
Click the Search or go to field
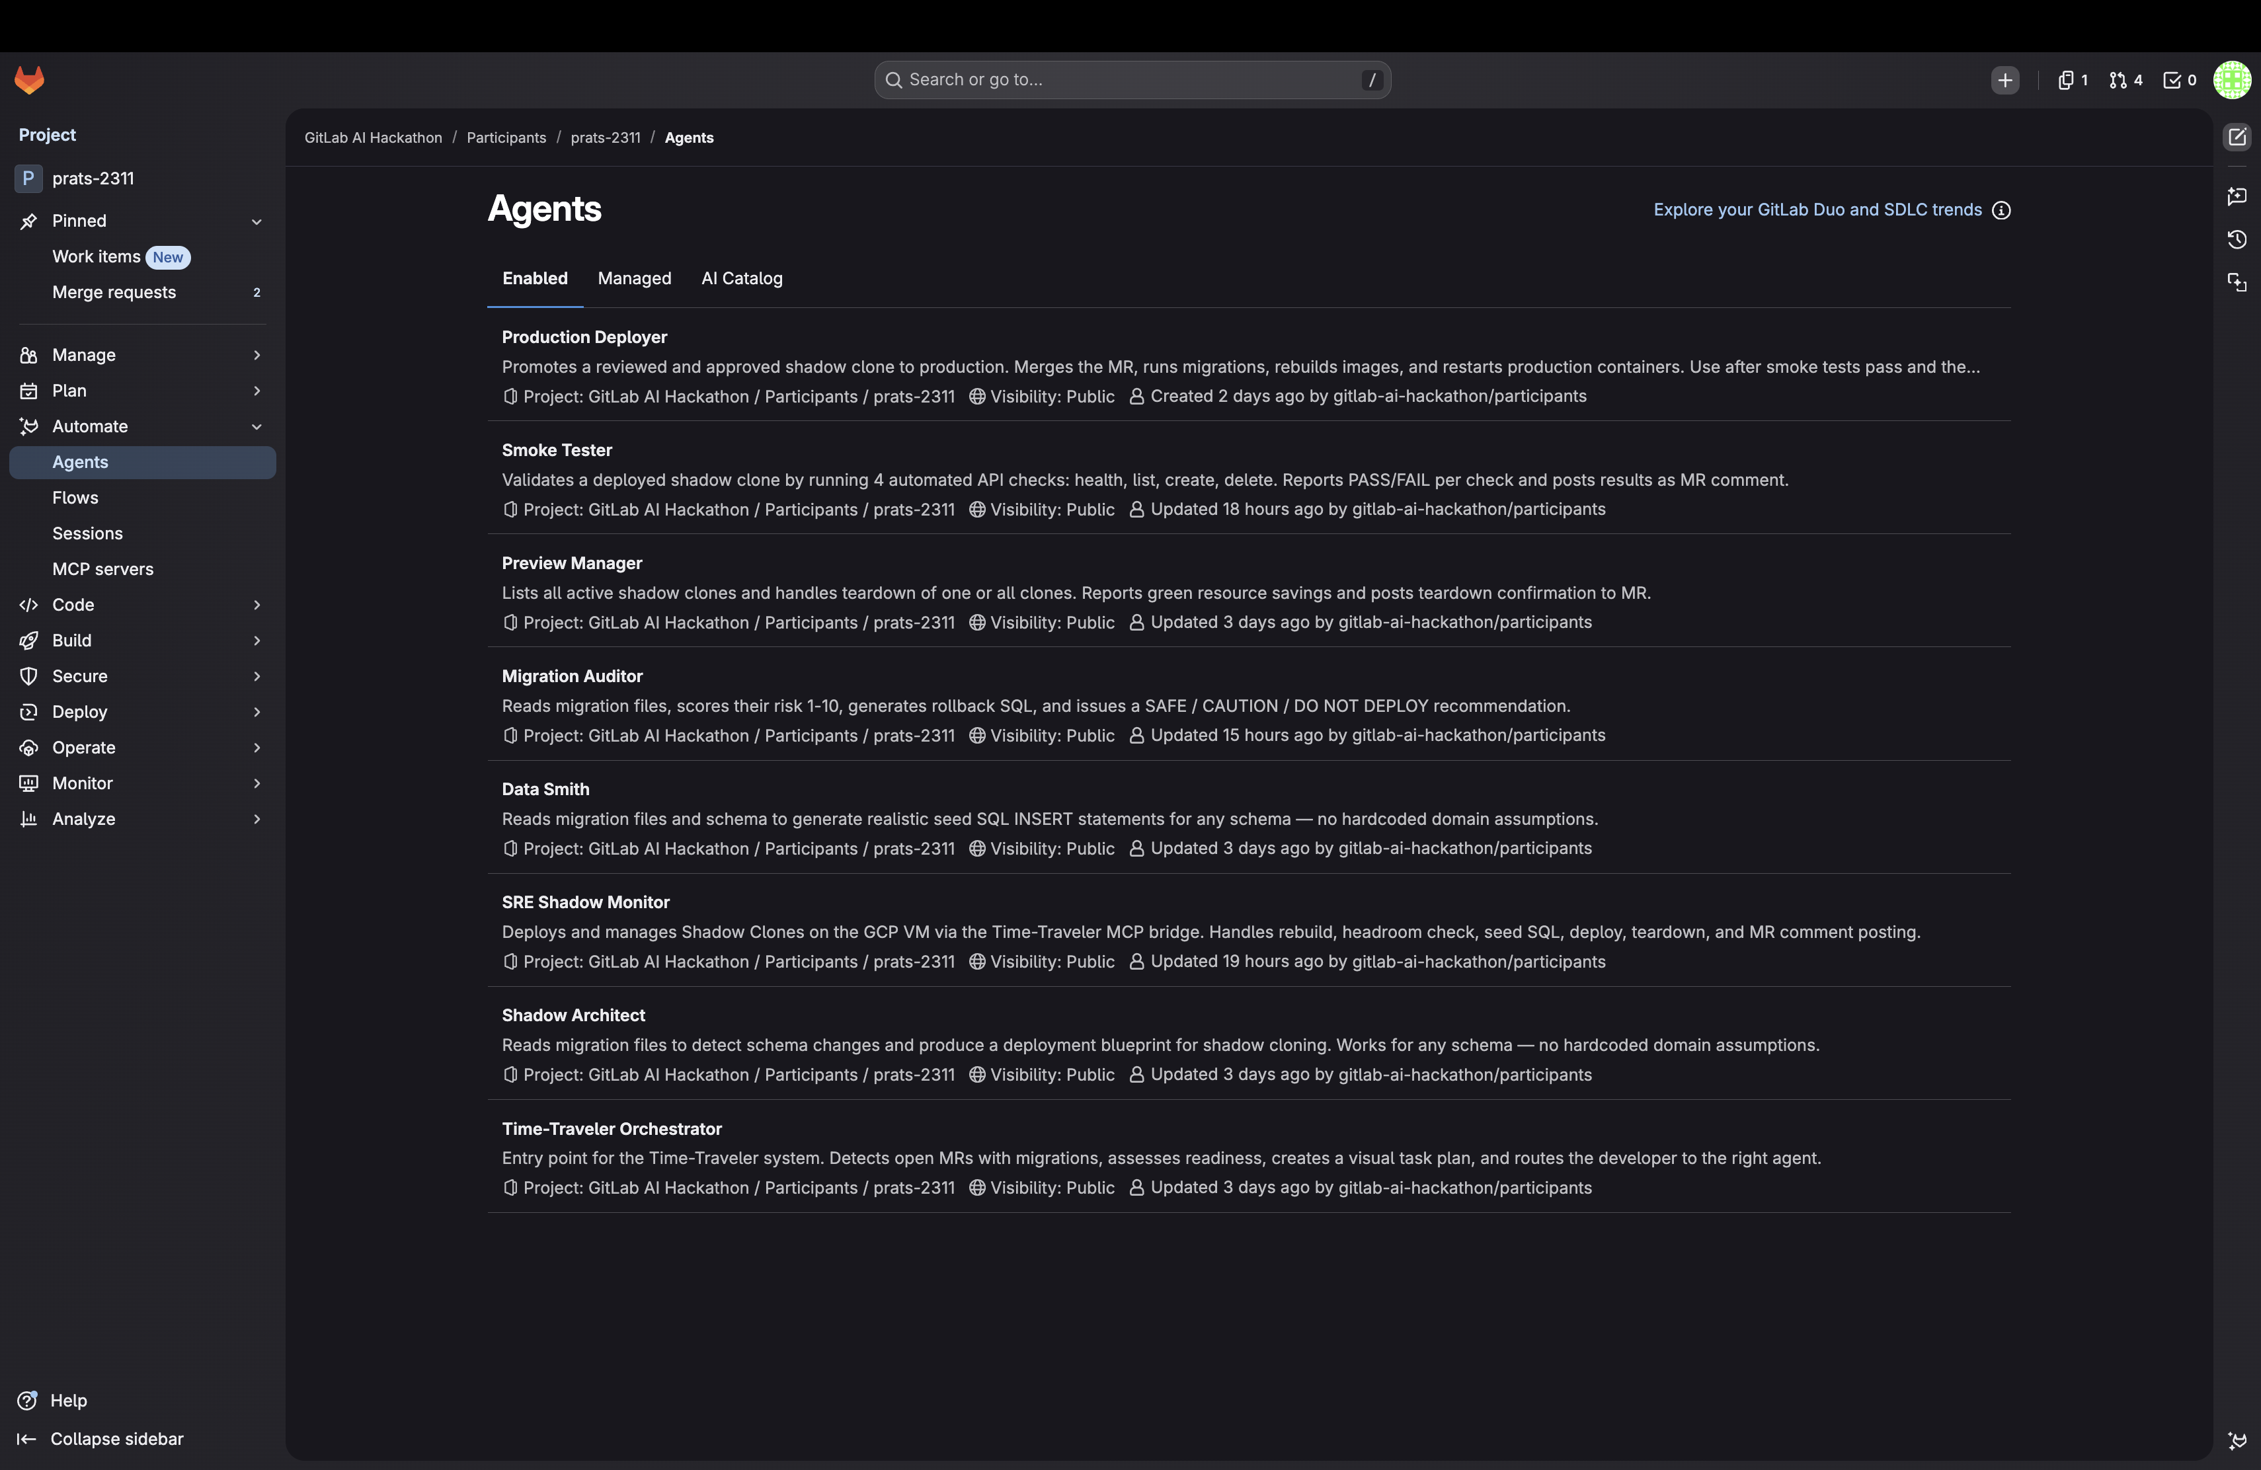tap(1130, 80)
